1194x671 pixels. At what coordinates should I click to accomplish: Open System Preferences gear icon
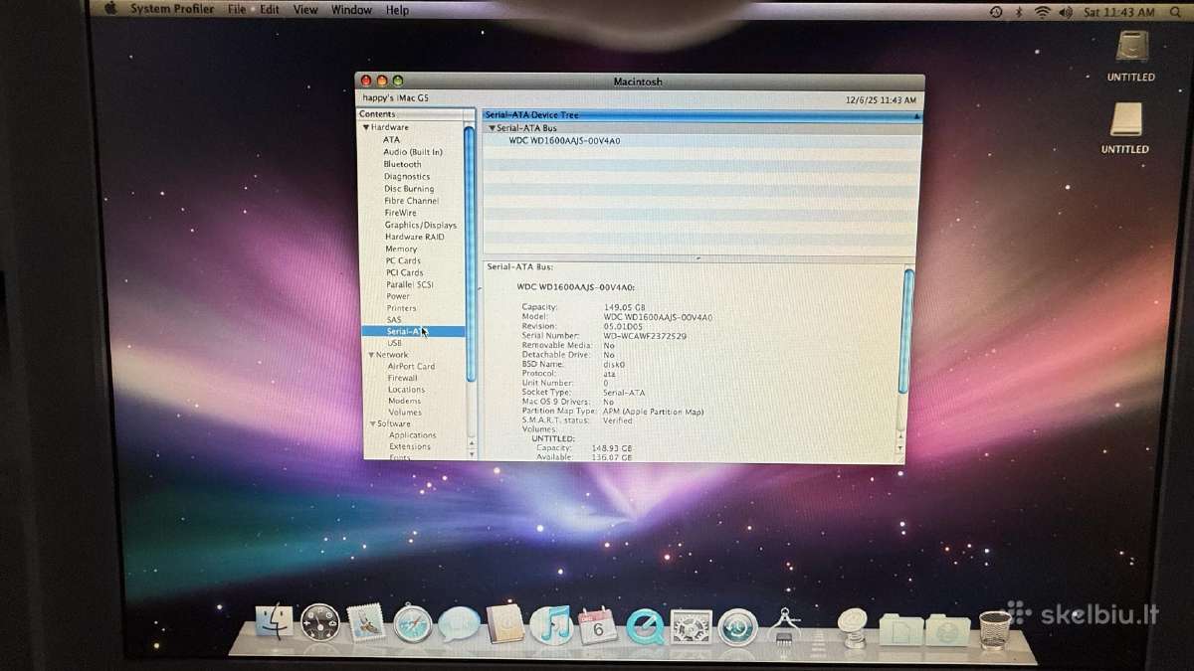[692, 627]
